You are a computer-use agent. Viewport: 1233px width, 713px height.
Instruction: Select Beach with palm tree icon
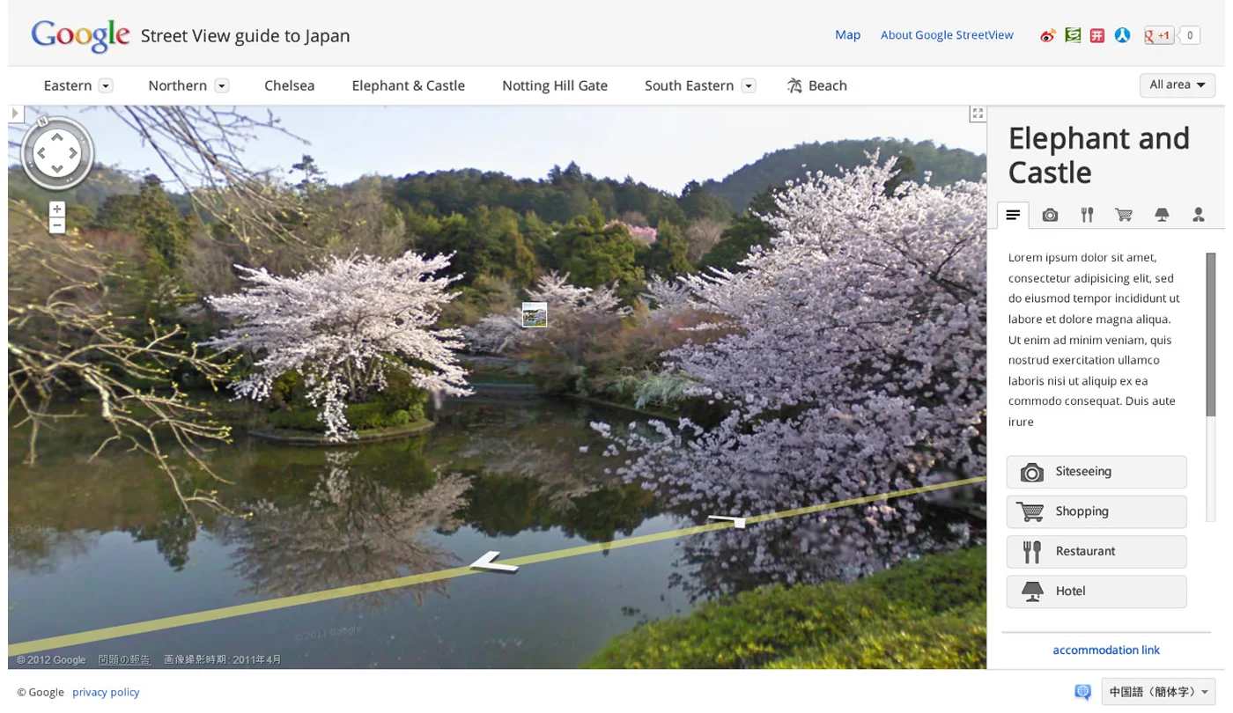tap(816, 85)
